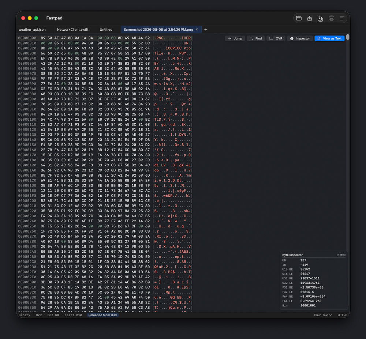Click the Jump button
The width and height of the screenshot is (366, 339).
(235, 38)
